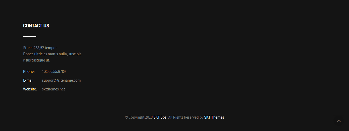Screen dimensions: 349x131
Task: Visit the sktthemes.net website address
Action: (53, 89)
